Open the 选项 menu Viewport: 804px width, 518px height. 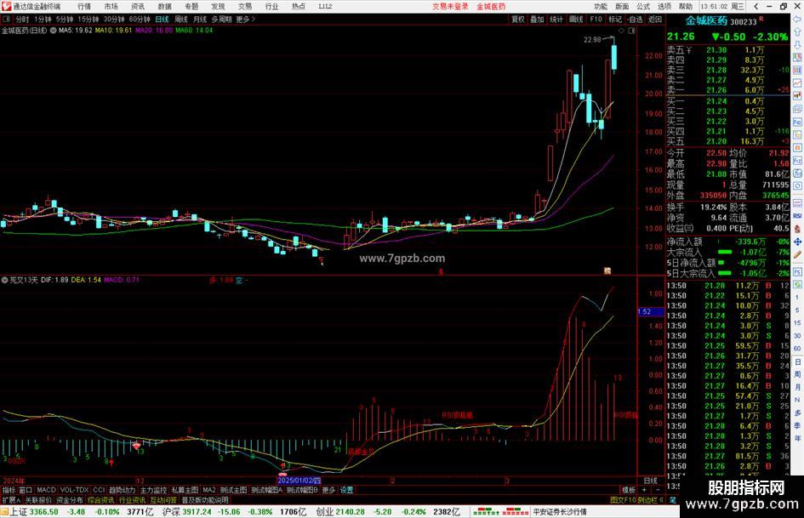tap(664, 7)
